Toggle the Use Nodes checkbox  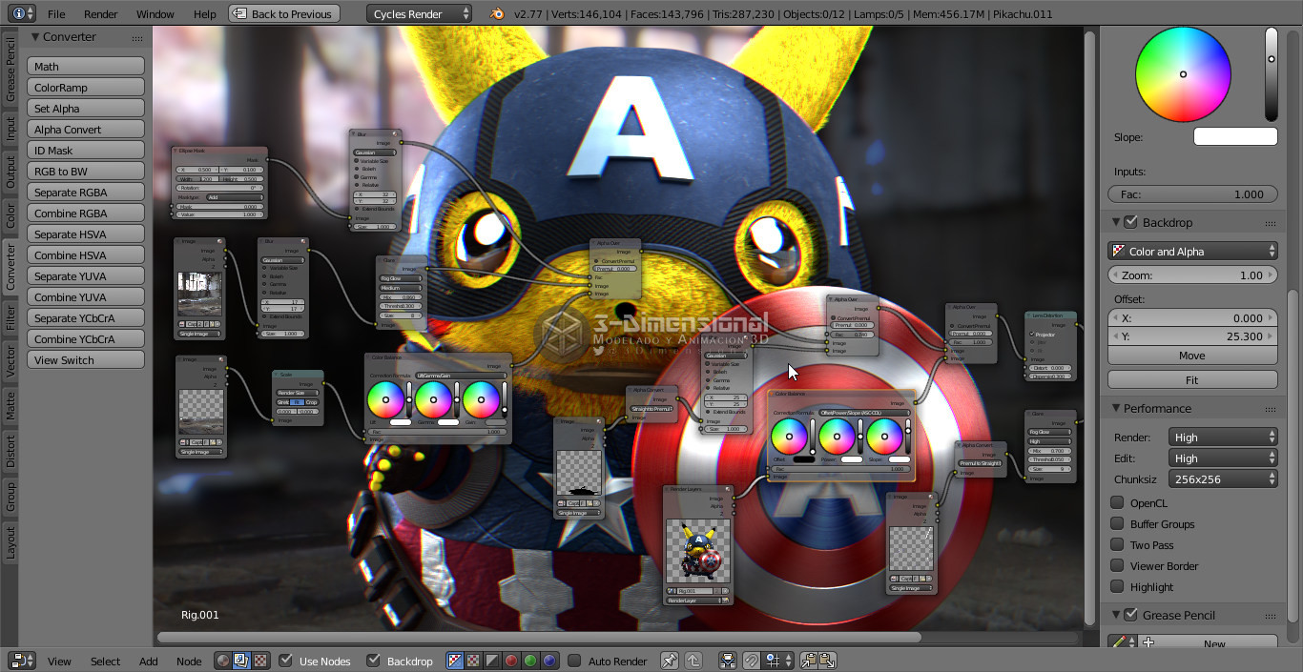click(x=285, y=661)
